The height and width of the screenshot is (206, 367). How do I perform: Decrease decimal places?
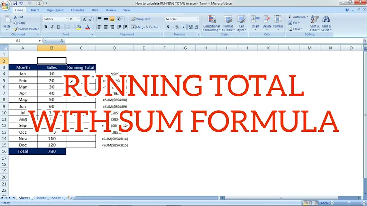click(x=197, y=27)
